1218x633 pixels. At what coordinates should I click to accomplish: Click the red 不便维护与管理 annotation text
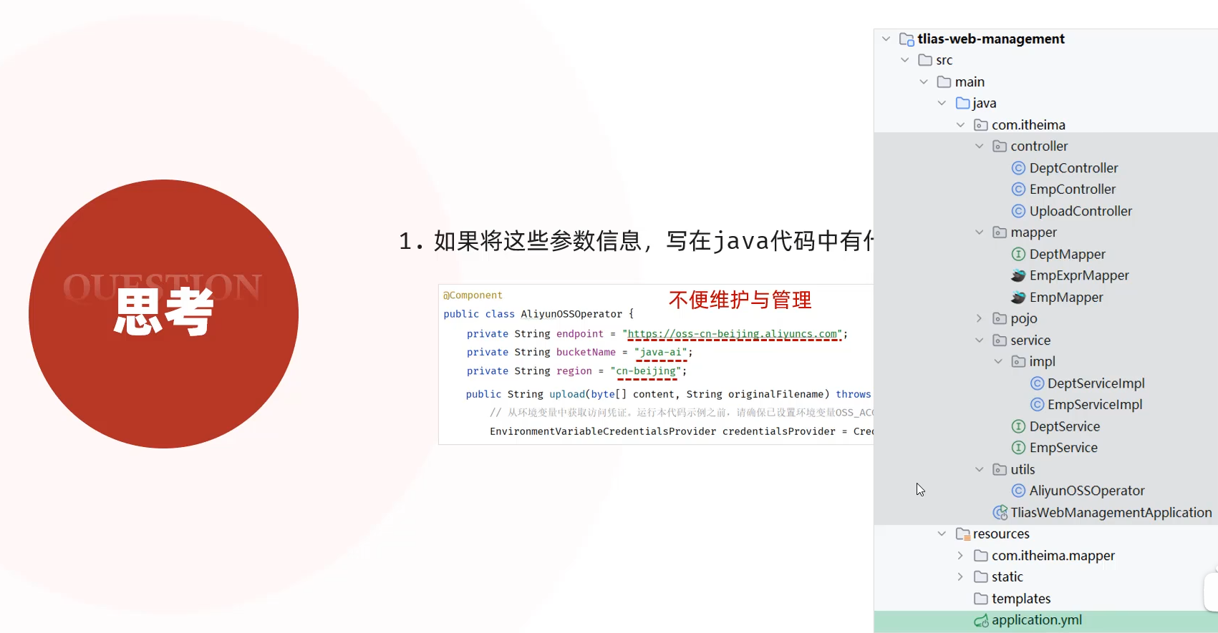coord(740,300)
